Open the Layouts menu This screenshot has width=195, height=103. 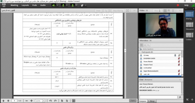point(25,5)
